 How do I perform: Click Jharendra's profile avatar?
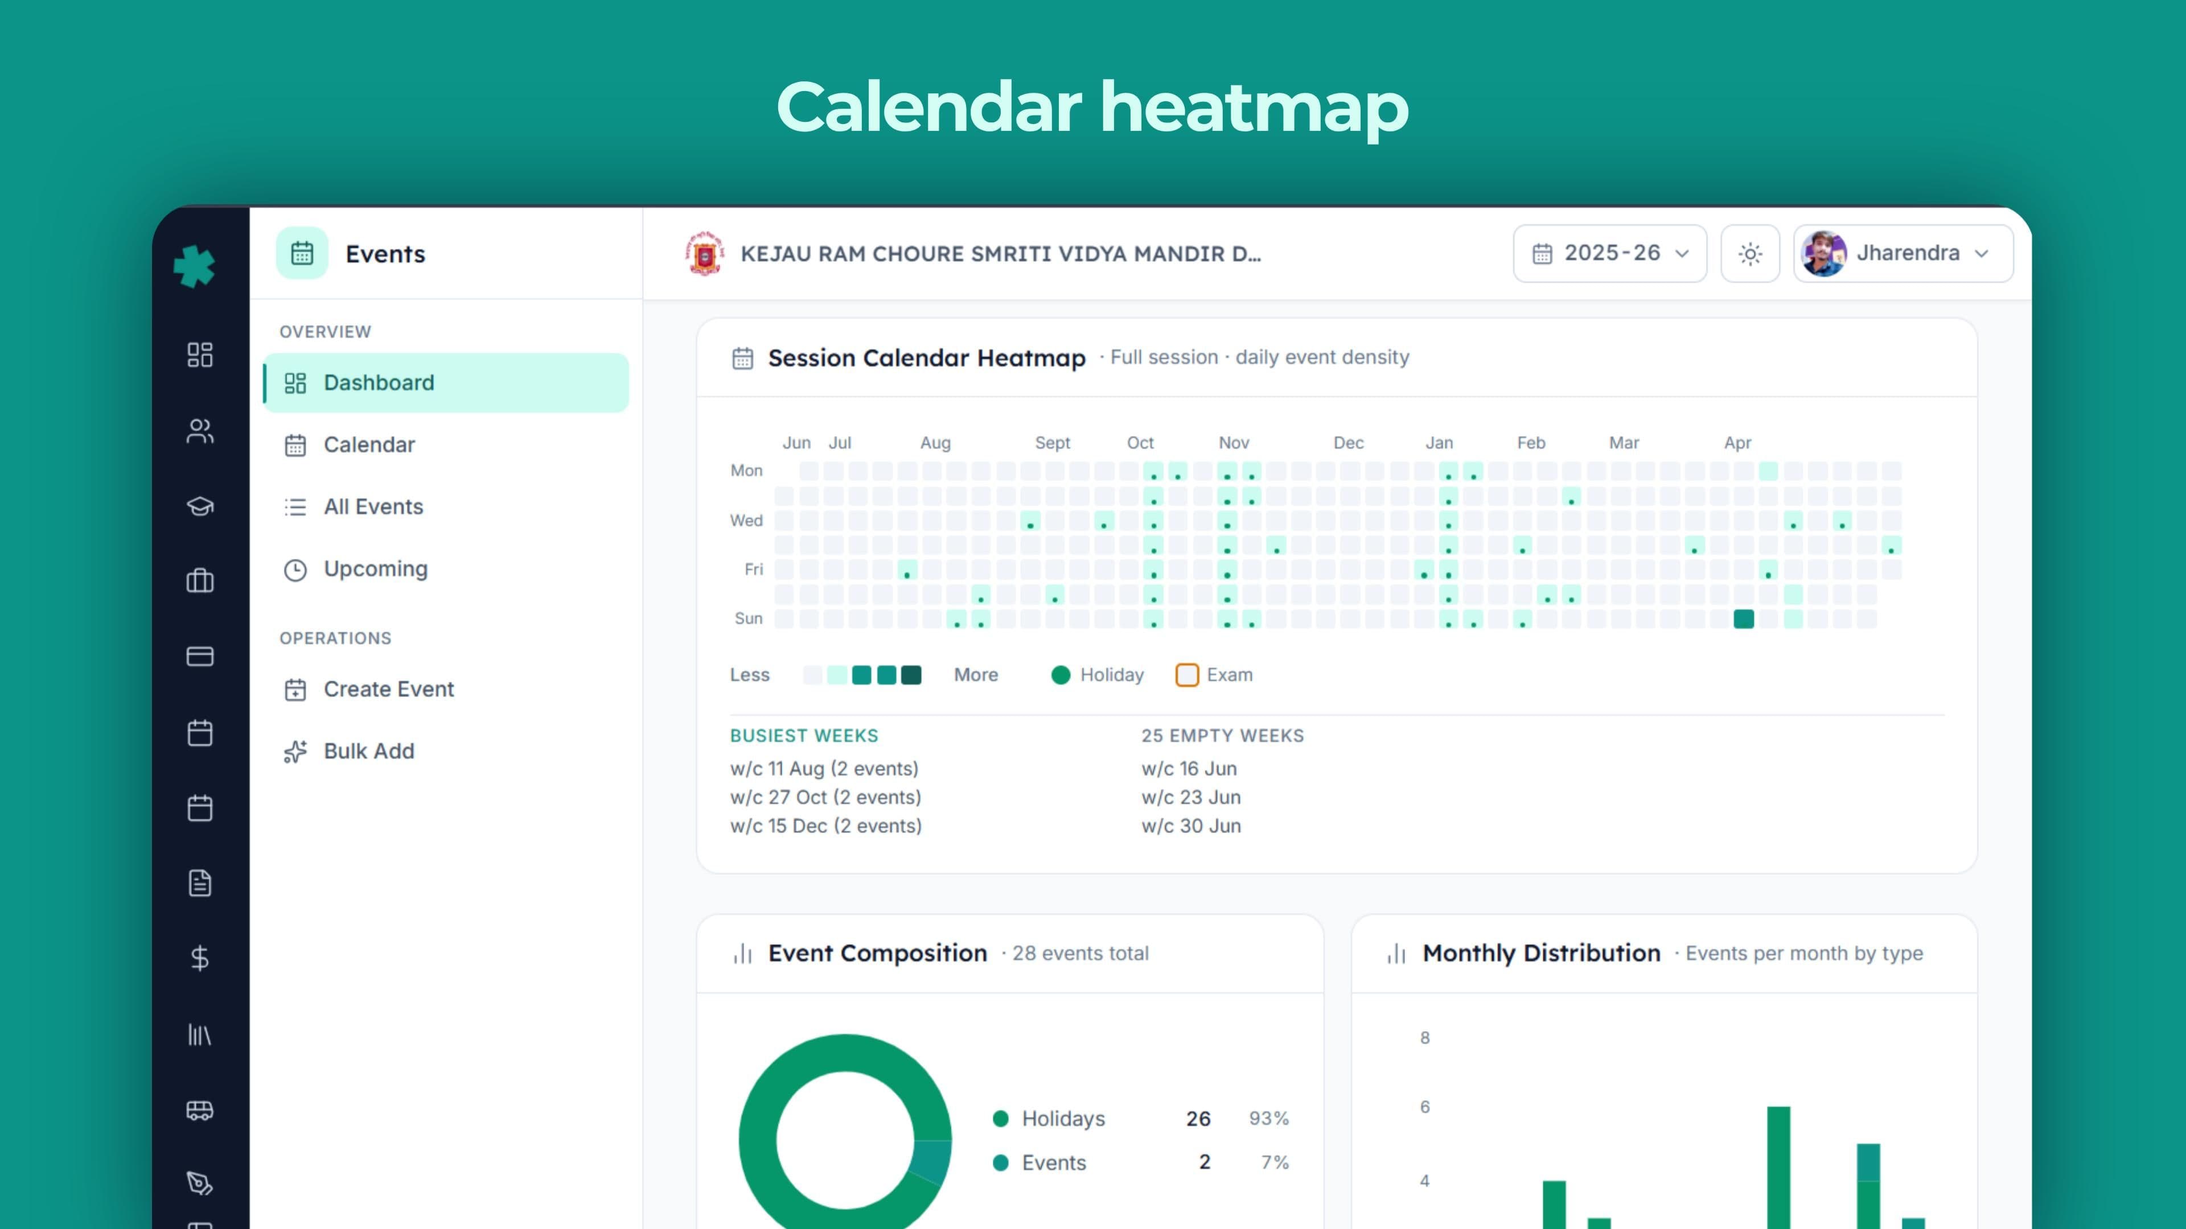(x=1823, y=254)
